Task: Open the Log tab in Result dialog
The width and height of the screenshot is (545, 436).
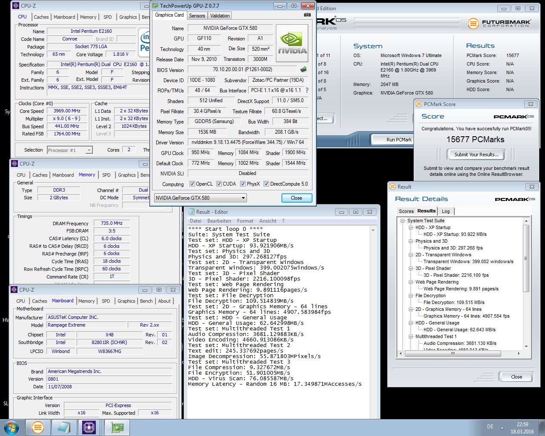Action: coord(445,211)
